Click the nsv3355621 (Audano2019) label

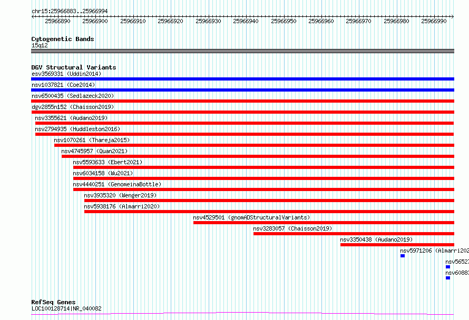(71, 118)
